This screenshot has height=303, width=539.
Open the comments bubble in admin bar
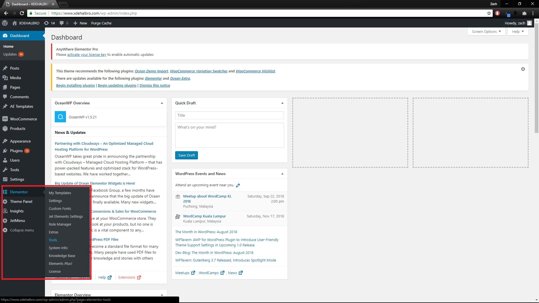[61, 23]
